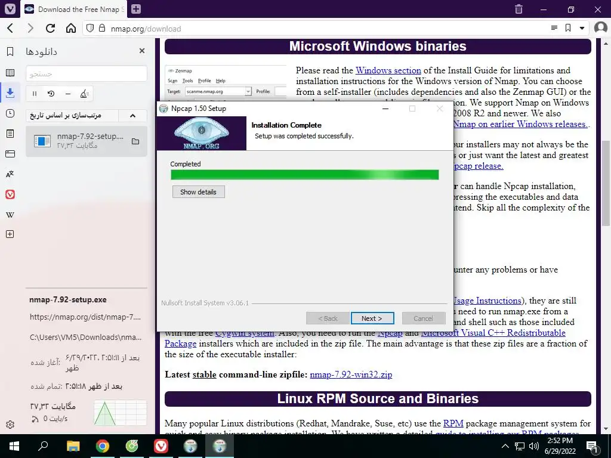Open the Windows section link
Screen dimensions: 611x458
[x=388, y=70]
